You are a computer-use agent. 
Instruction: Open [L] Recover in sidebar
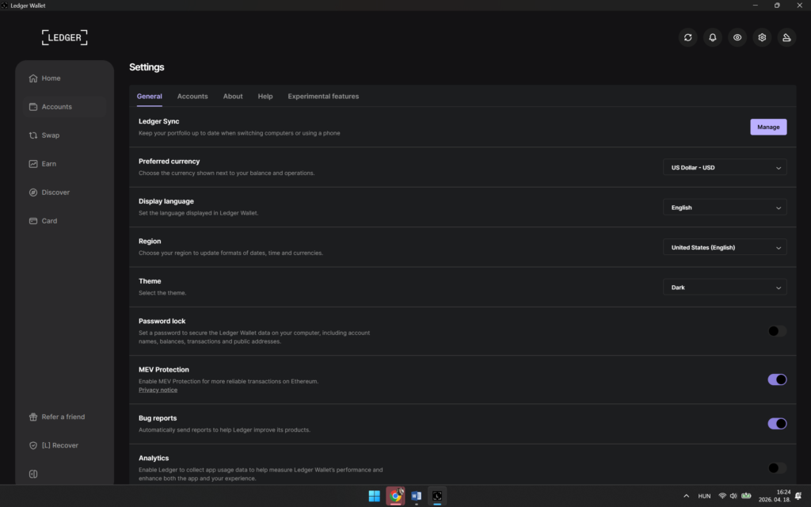point(65,445)
